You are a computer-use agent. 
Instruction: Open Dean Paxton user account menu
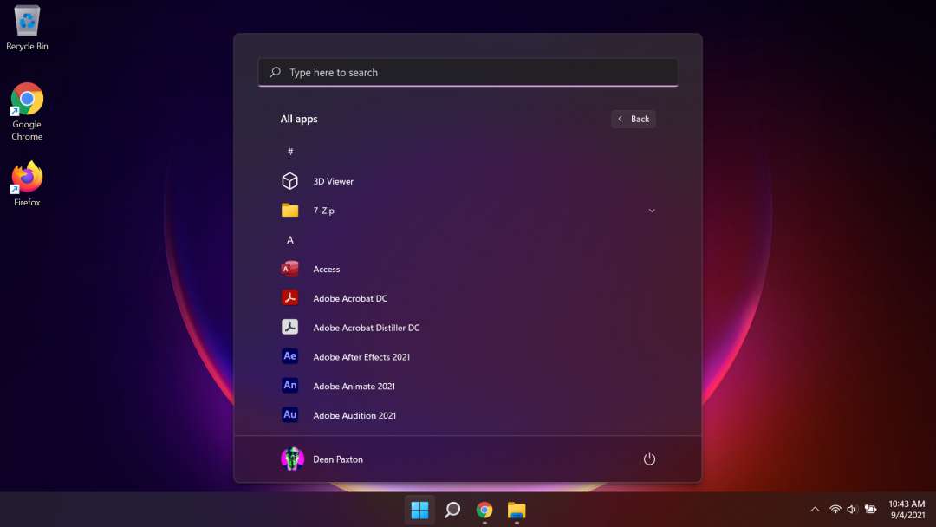pos(322,459)
